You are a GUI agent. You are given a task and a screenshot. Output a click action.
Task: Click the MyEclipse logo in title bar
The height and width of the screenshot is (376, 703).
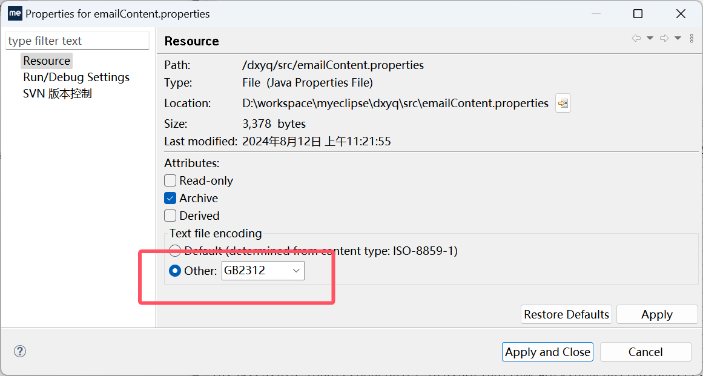(x=15, y=13)
